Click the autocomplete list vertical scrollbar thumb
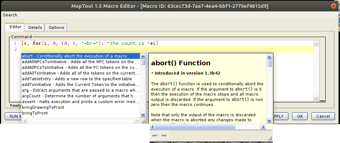This screenshot has width=340, height=143. click(143, 62)
